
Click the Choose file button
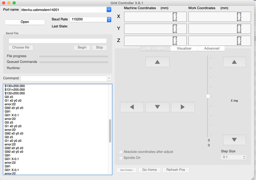click(x=21, y=47)
